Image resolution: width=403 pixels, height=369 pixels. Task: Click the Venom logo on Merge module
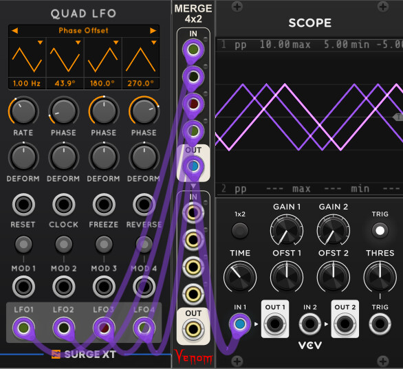(x=193, y=357)
